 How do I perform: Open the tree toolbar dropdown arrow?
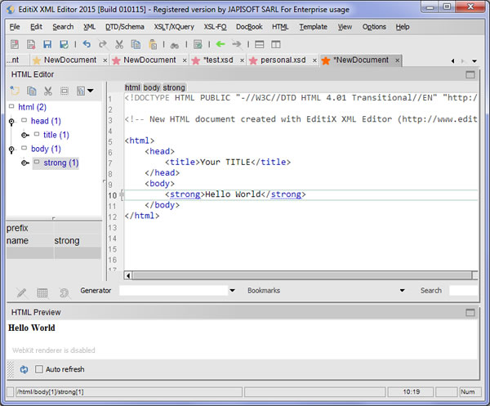coord(91,91)
